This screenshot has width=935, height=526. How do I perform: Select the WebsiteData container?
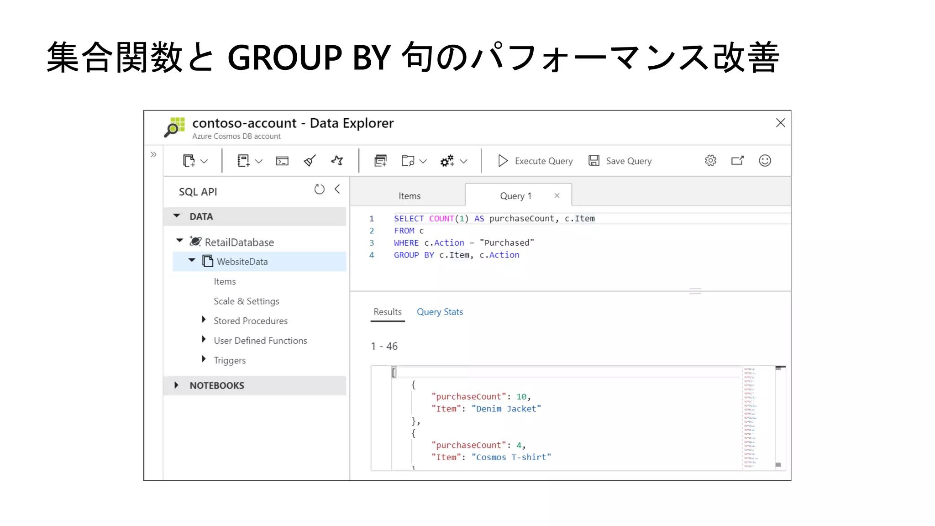[x=259, y=261]
